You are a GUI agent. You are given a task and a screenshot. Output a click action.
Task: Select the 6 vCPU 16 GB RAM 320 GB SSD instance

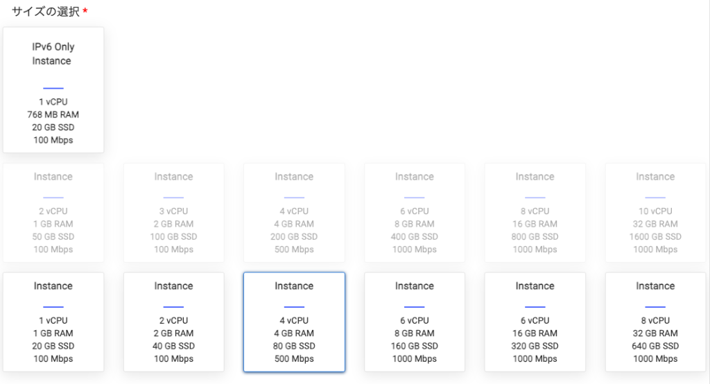(x=535, y=322)
